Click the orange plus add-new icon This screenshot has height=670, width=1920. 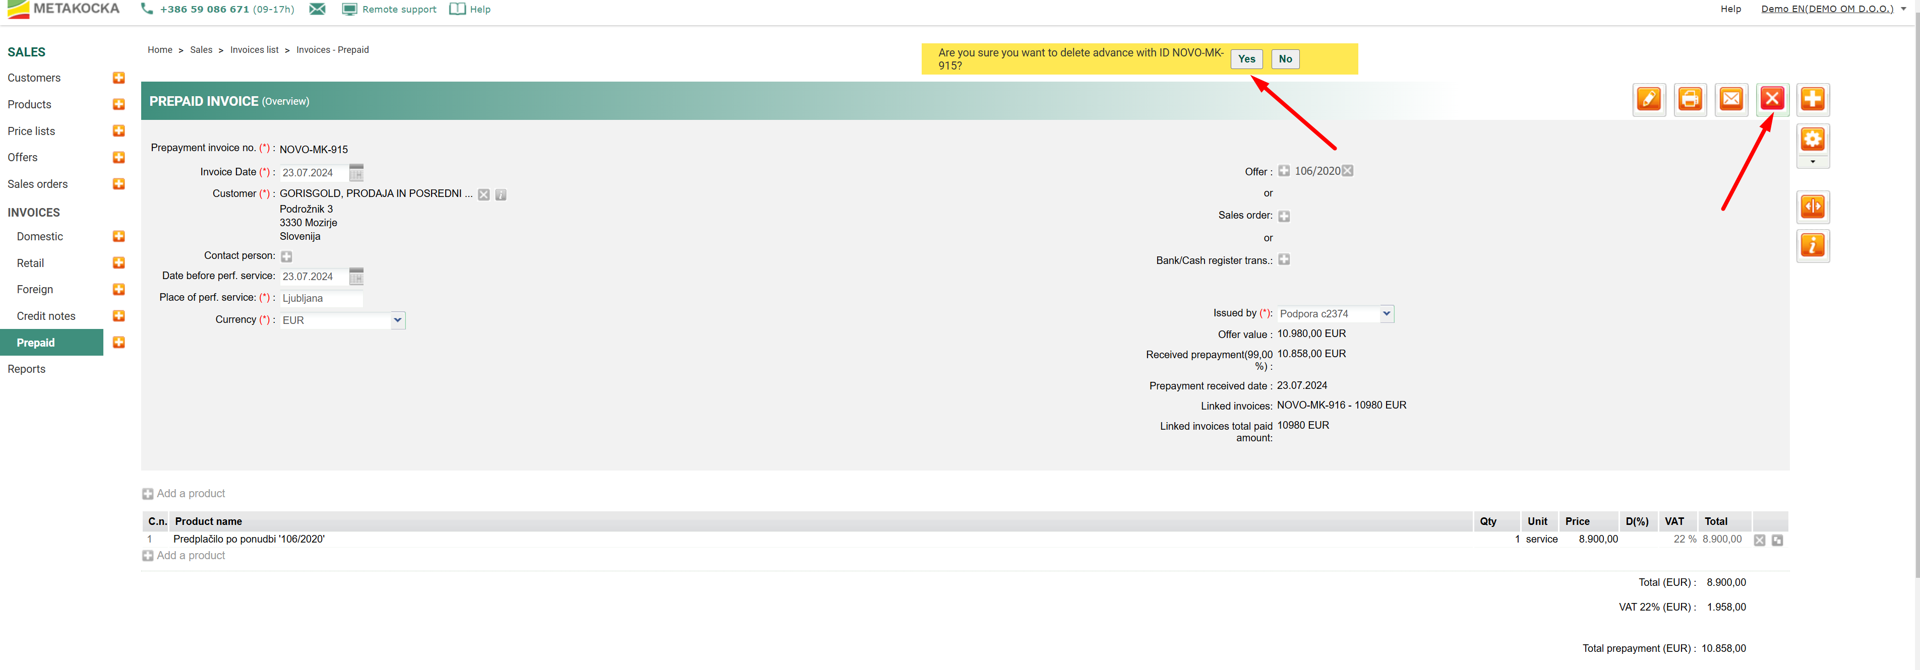1812,99
